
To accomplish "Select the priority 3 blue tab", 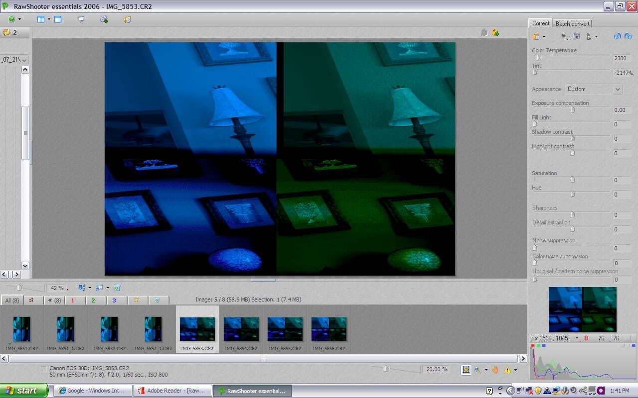I will pyautogui.click(x=116, y=300).
